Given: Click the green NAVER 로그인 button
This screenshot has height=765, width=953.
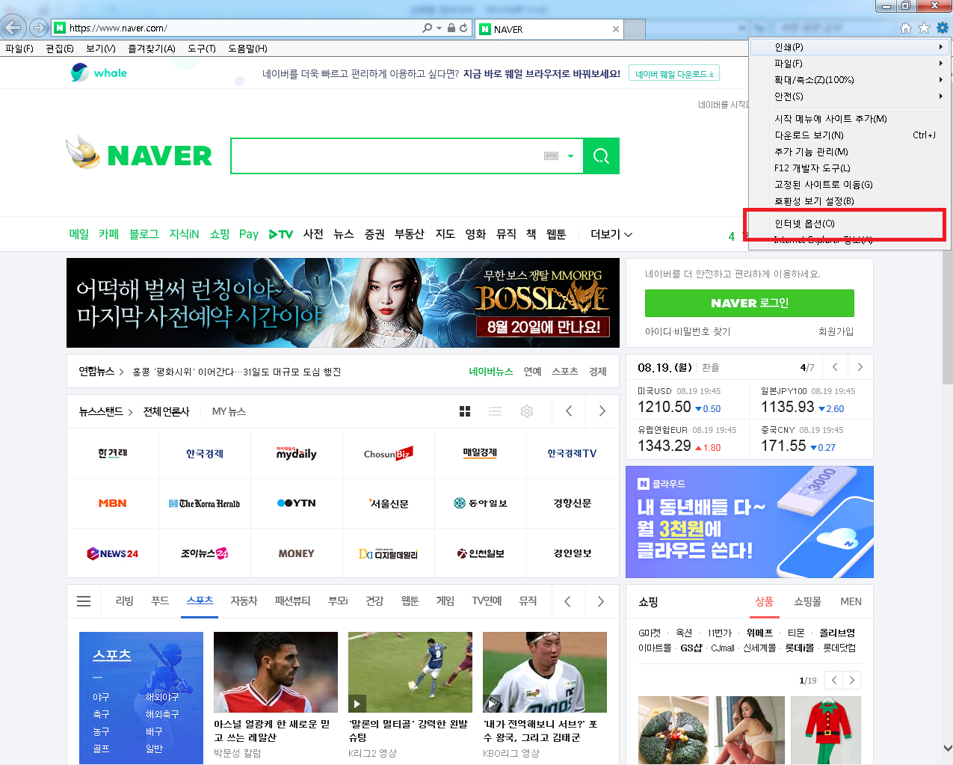Looking at the screenshot, I should (749, 303).
